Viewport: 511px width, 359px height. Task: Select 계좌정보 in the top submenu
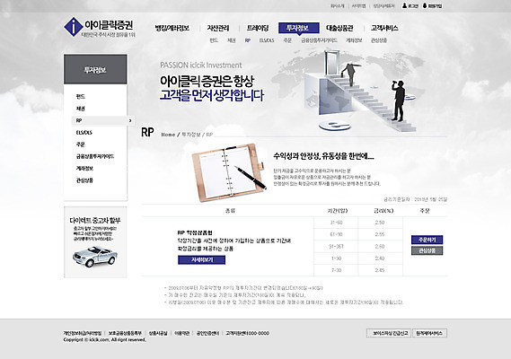pyautogui.click(x=354, y=40)
